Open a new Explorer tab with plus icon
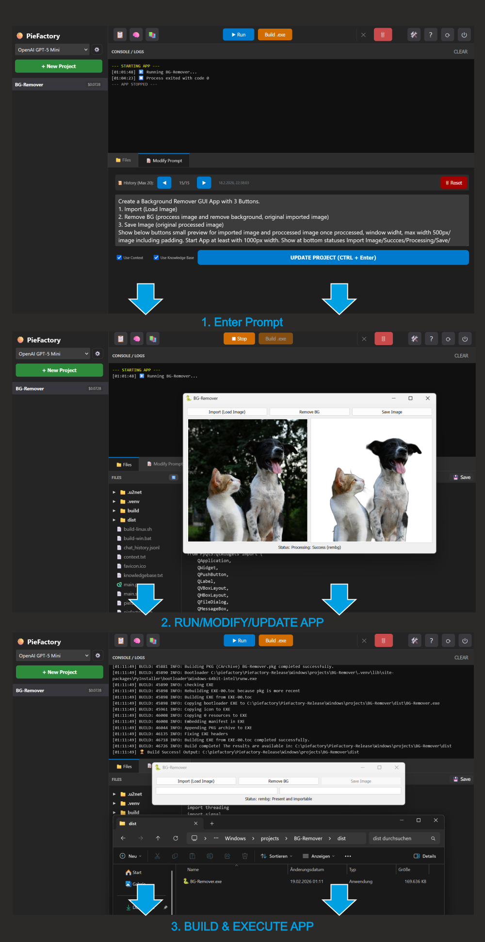The width and height of the screenshot is (485, 942). 212,823
